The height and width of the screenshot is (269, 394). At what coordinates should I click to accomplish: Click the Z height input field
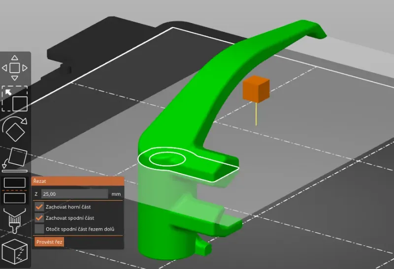75,194
